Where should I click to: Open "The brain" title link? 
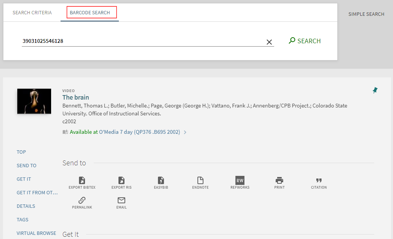[x=76, y=97]
